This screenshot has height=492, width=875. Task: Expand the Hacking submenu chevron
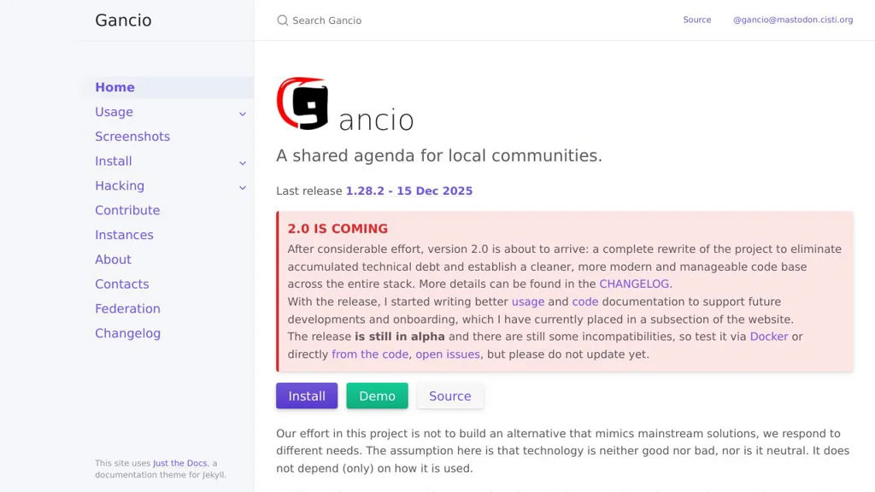click(242, 187)
